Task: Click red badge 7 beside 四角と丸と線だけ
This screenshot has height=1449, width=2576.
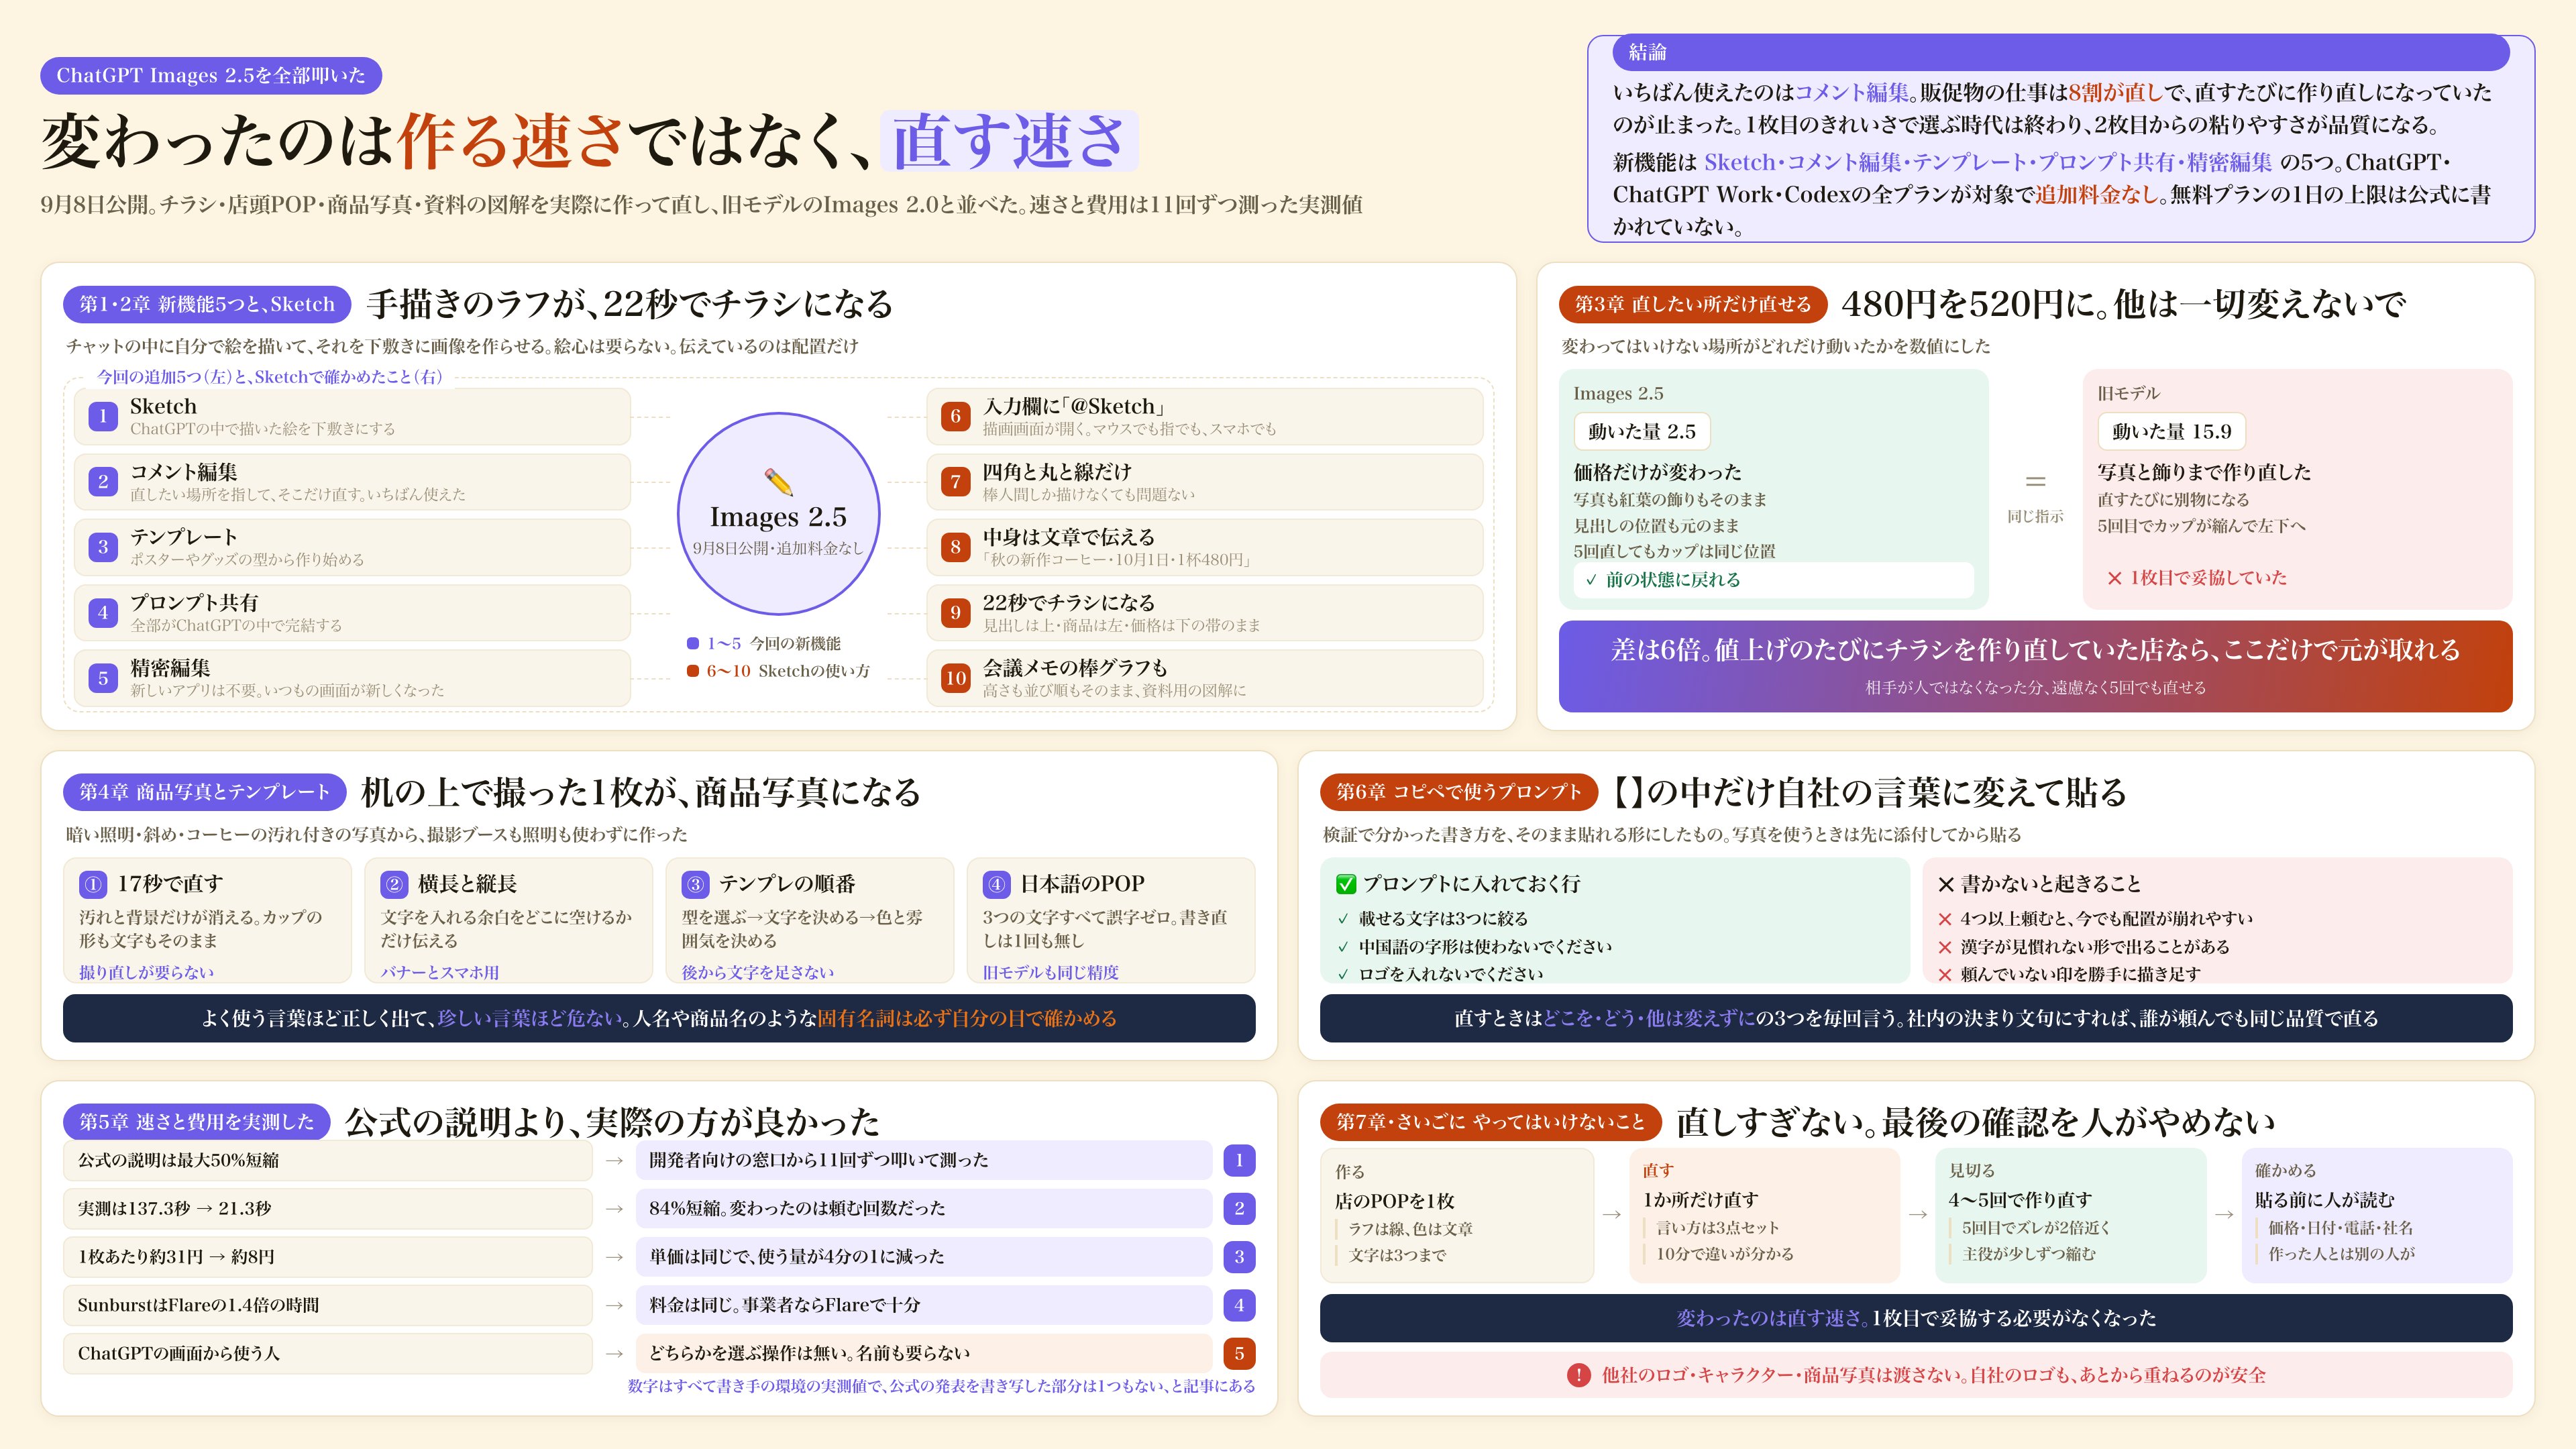Action: (x=955, y=481)
